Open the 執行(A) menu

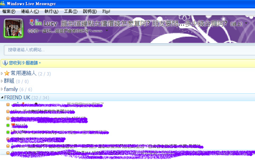pos(51,11)
